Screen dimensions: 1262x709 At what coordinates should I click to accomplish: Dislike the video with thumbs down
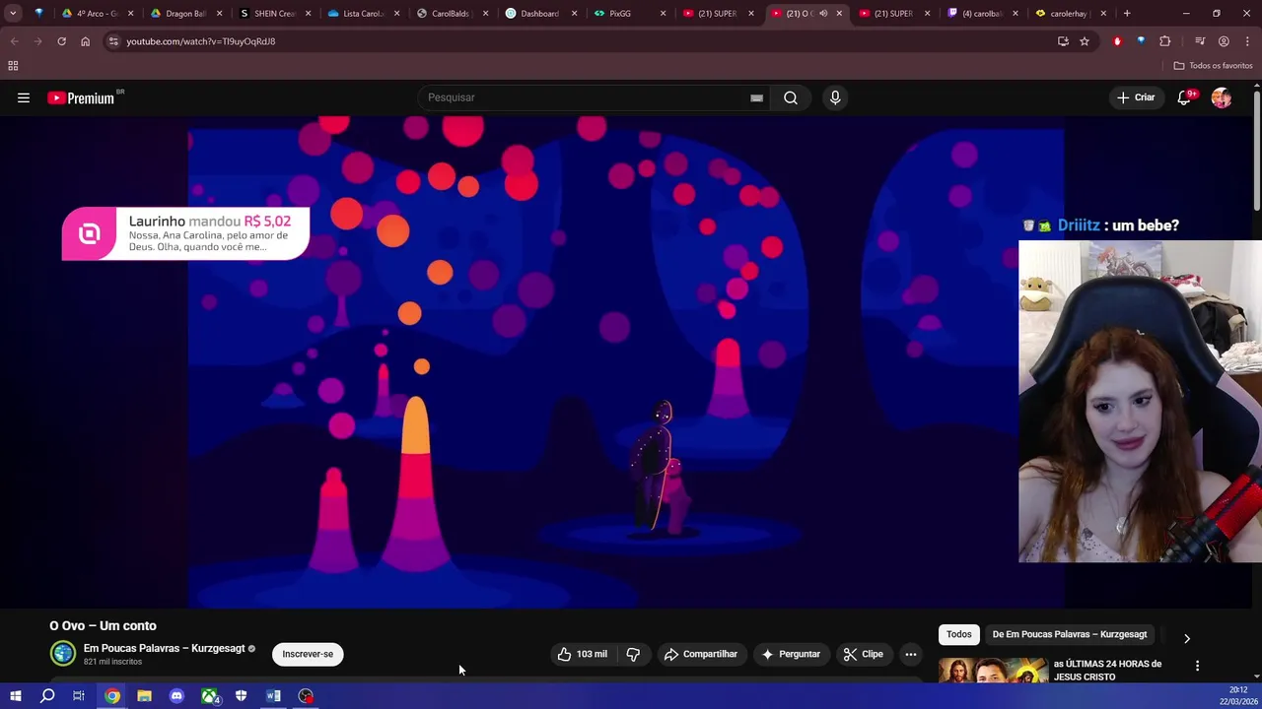633,654
